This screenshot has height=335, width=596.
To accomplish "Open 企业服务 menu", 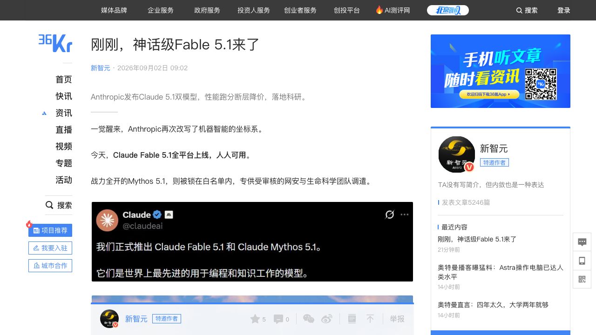I will pyautogui.click(x=161, y=10).
